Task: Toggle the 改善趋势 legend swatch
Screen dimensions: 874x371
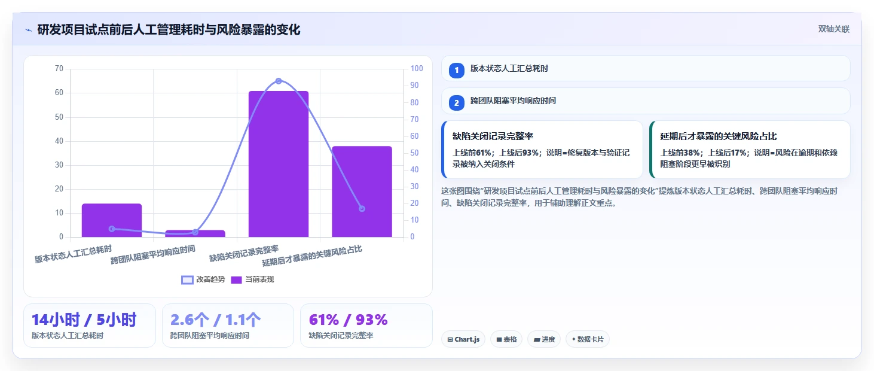Action: [187, 279]
